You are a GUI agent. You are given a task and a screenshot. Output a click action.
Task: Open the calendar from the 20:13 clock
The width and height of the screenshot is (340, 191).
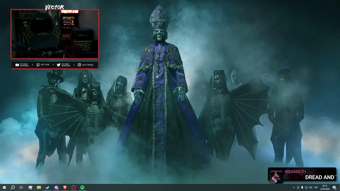coord(325,188)
